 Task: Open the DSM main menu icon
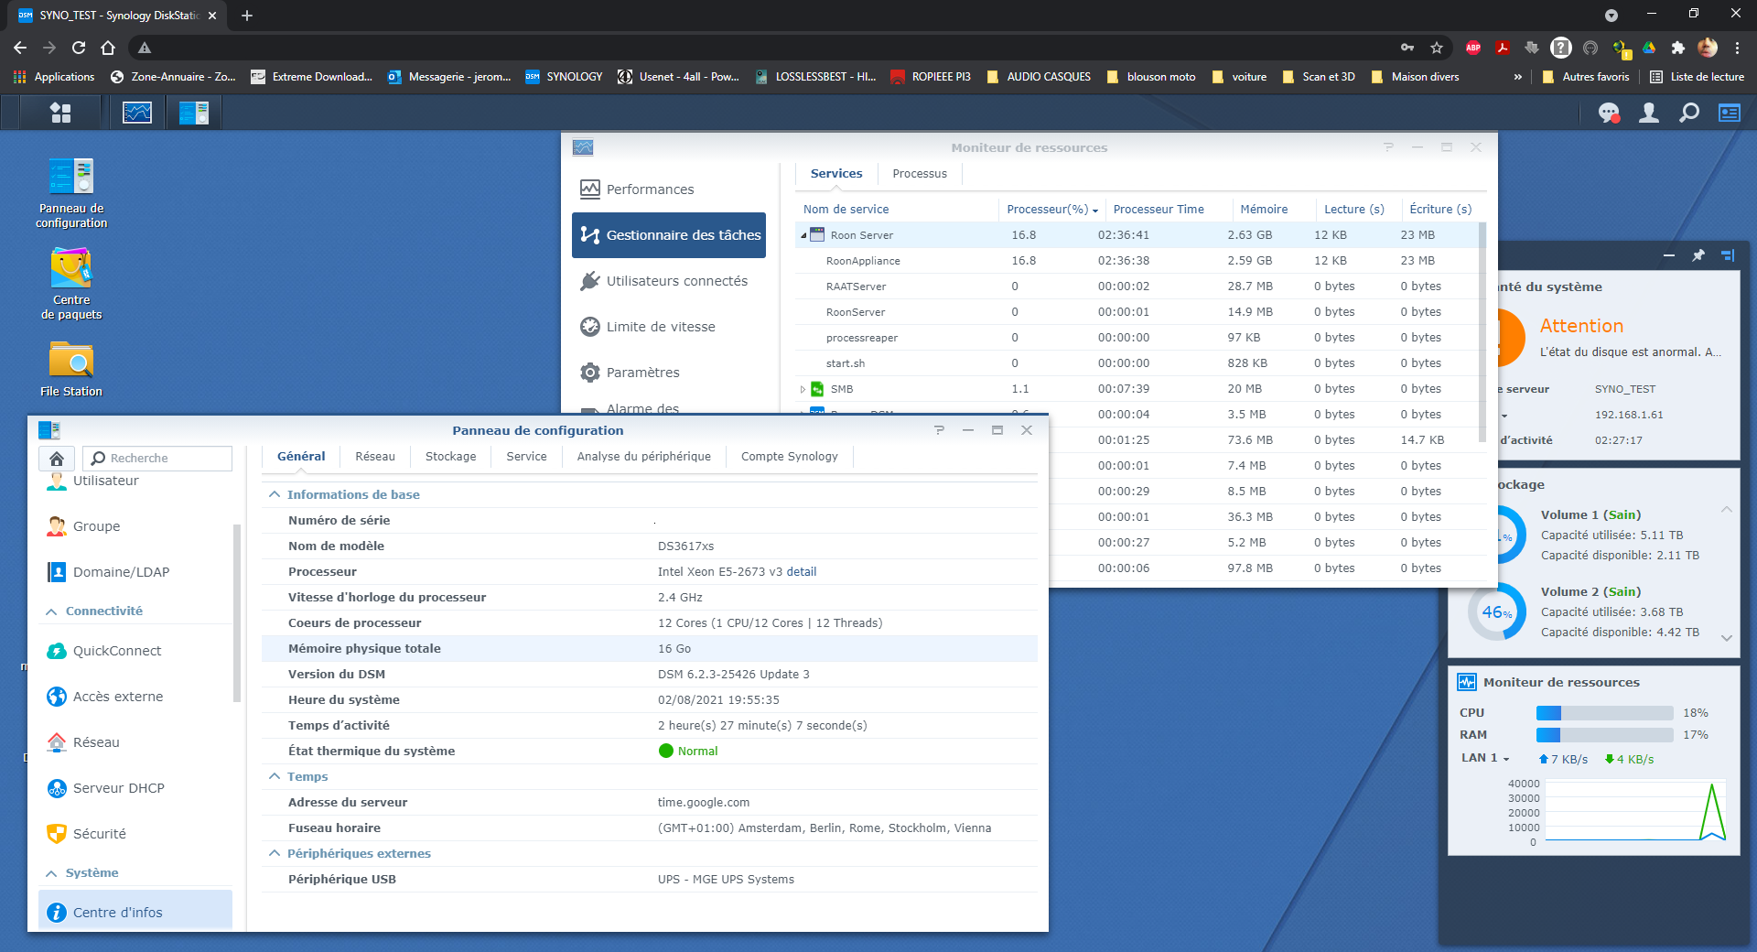point(60,113)
